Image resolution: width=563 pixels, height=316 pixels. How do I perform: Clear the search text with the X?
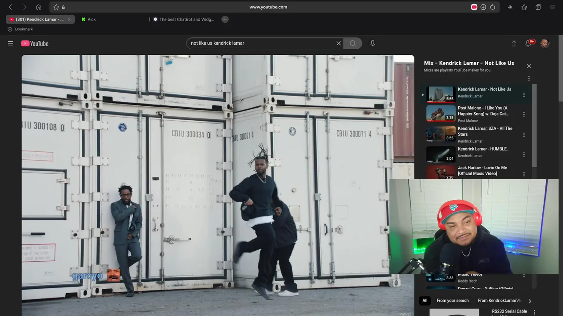(x=338, y=43)
